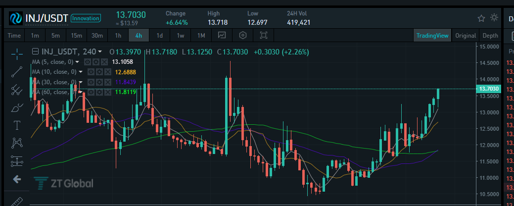This screenshot has height=206, width=514.
Task: Switch to TradingView chart mode
Action: (x=432, y=36)
